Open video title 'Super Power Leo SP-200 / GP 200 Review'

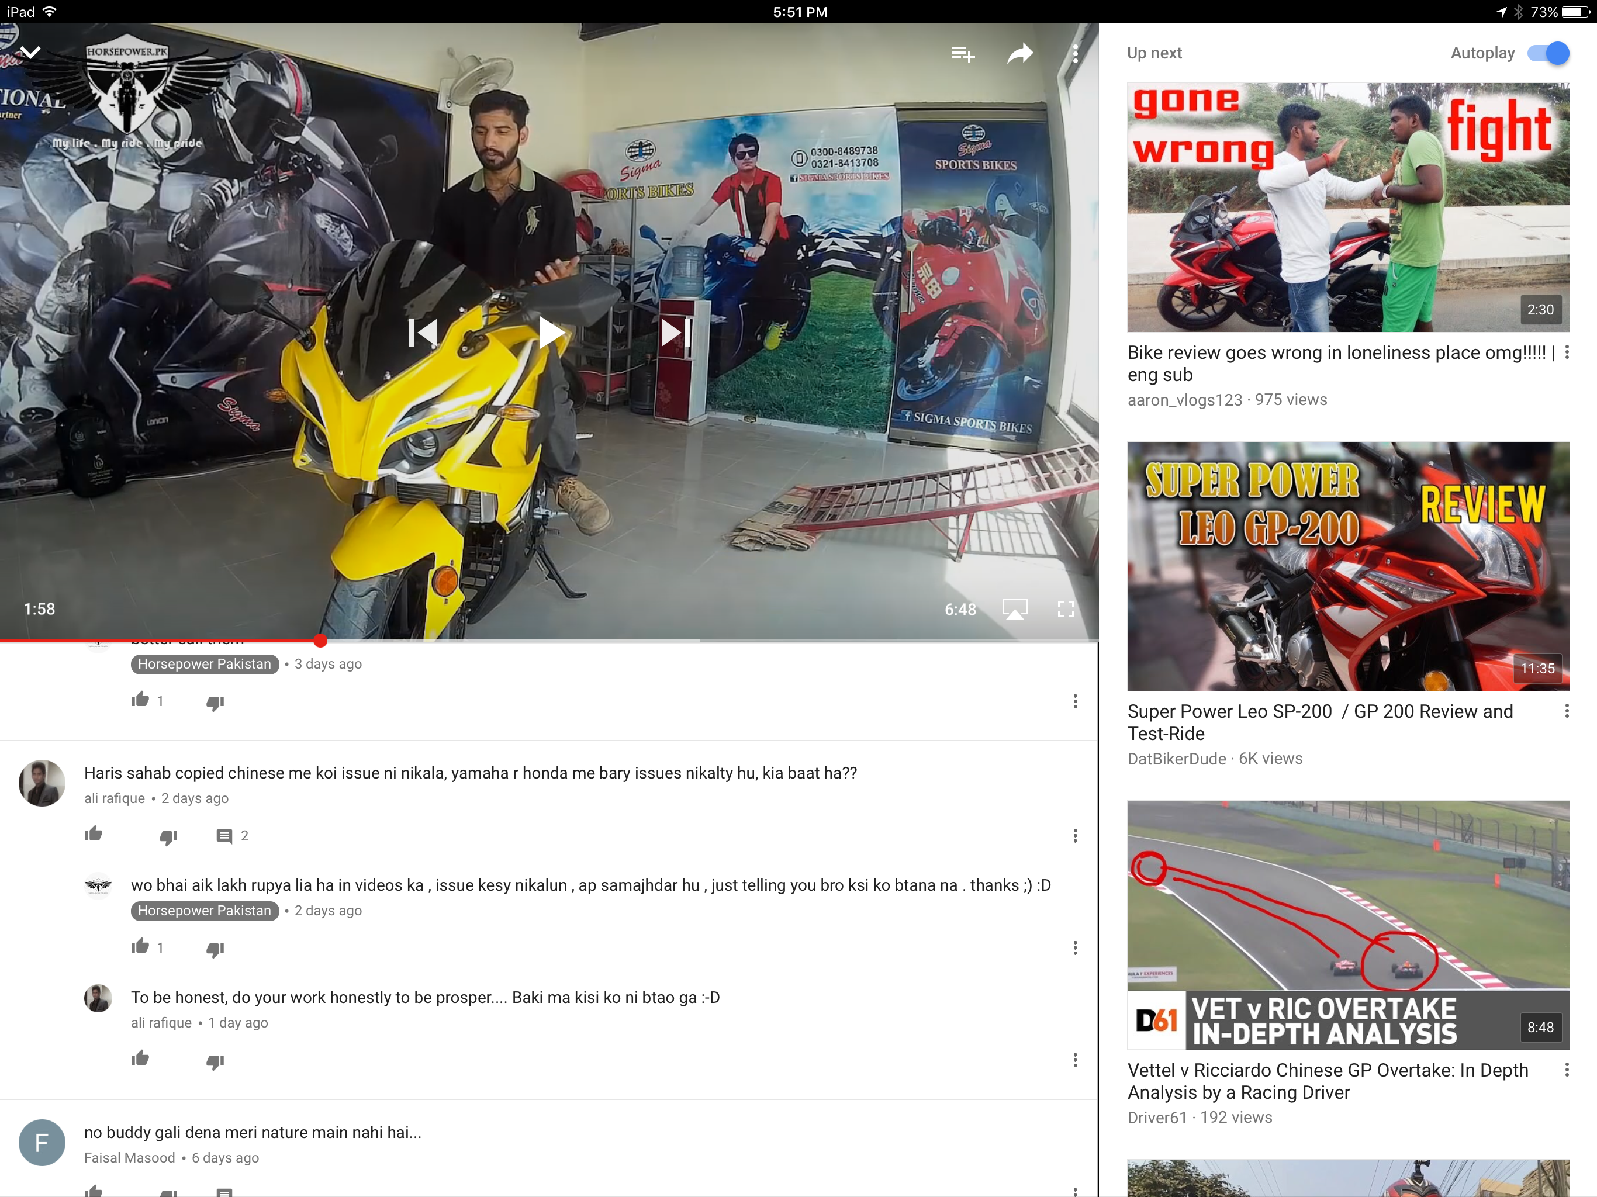point(1321,722)
